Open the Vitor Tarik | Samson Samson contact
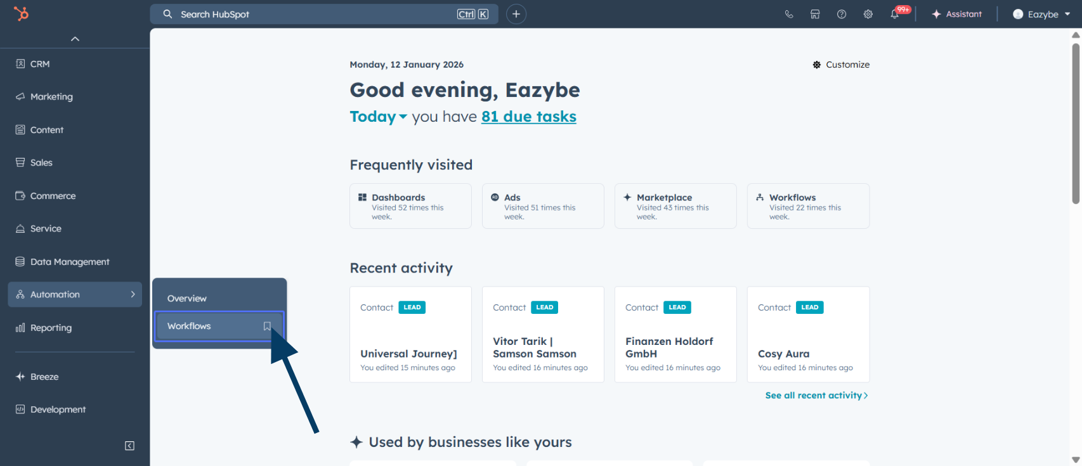This screenshot has width=1082, height=466. 543,335
